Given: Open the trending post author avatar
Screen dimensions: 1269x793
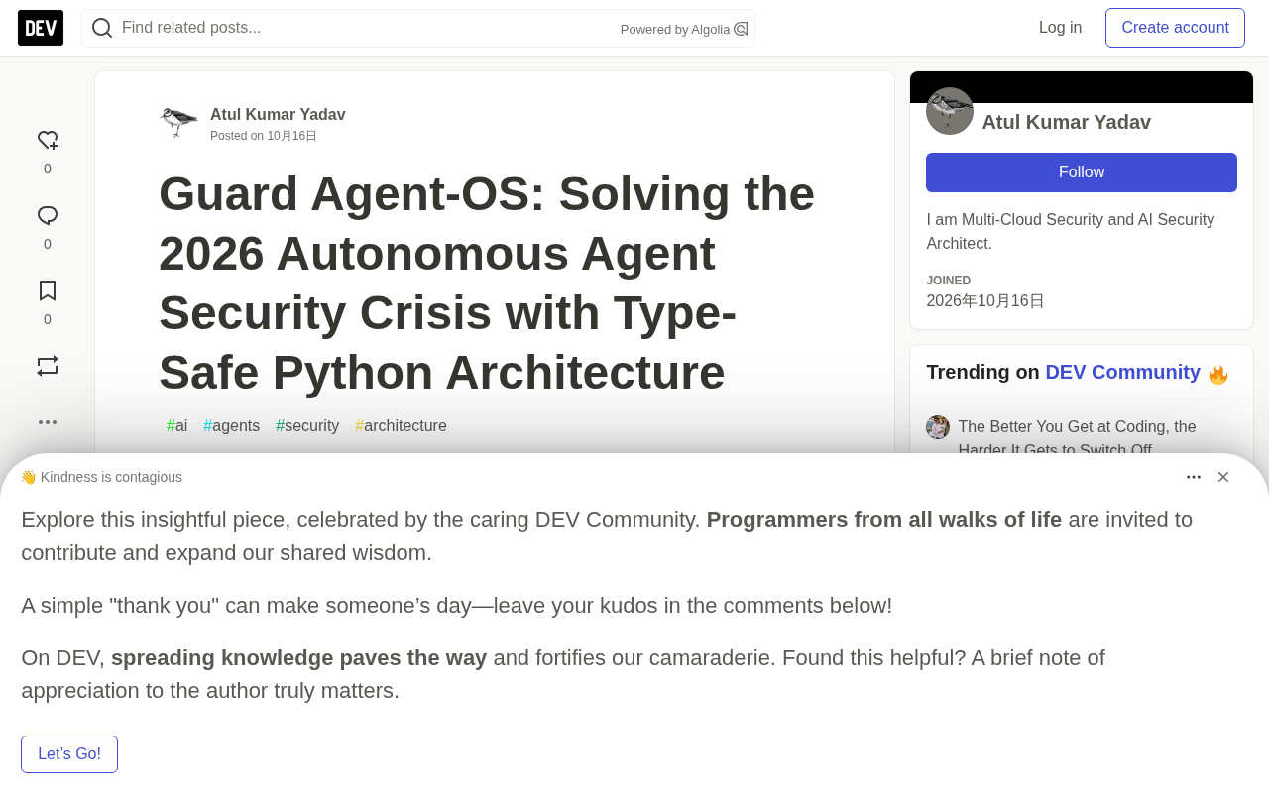Looking at the screenshot, I should coord(938,427).
